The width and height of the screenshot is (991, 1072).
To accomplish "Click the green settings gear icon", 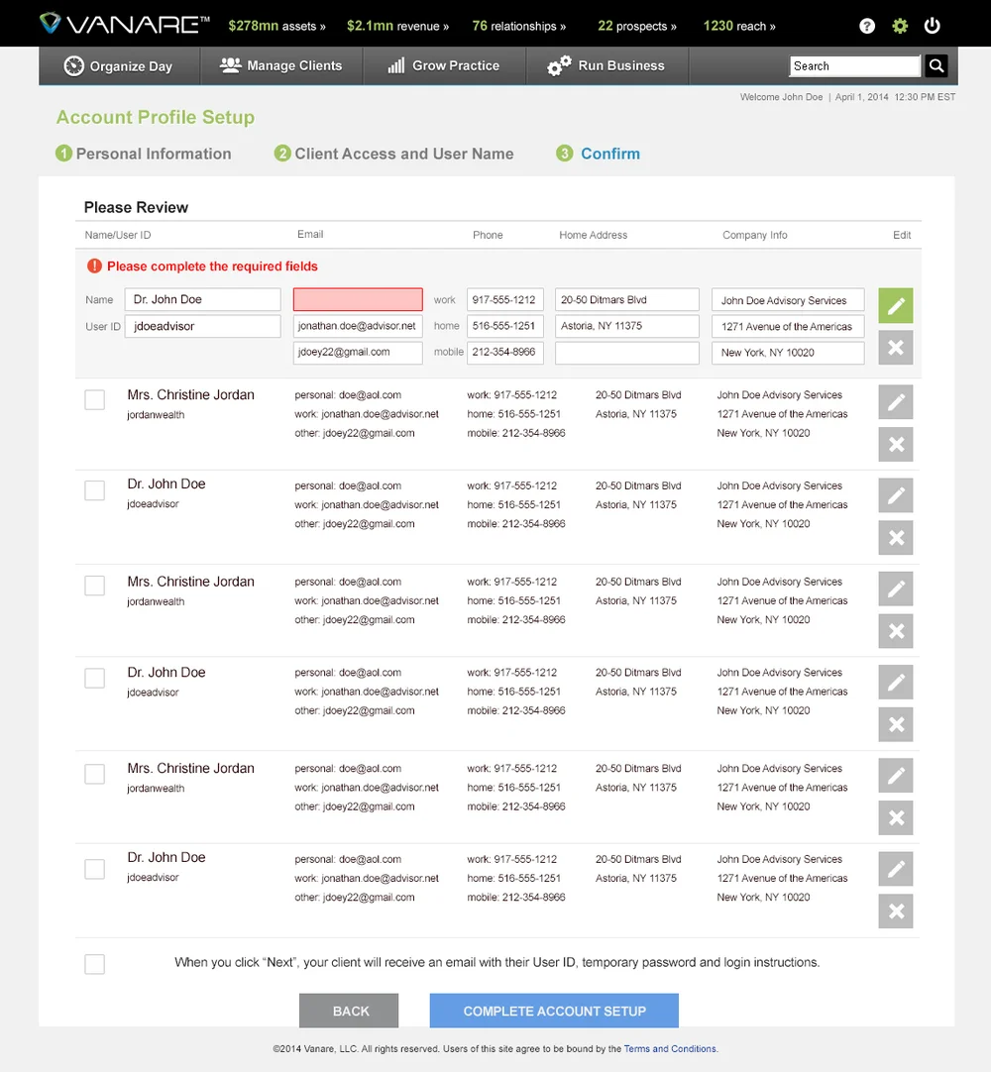I will [900, 26].
